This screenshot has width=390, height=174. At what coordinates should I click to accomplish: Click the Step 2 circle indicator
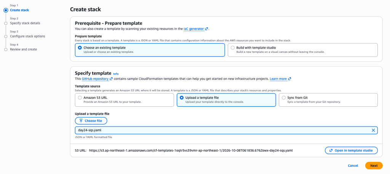6,23
